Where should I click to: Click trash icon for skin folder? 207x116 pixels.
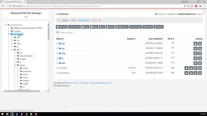tap(200, 63)
